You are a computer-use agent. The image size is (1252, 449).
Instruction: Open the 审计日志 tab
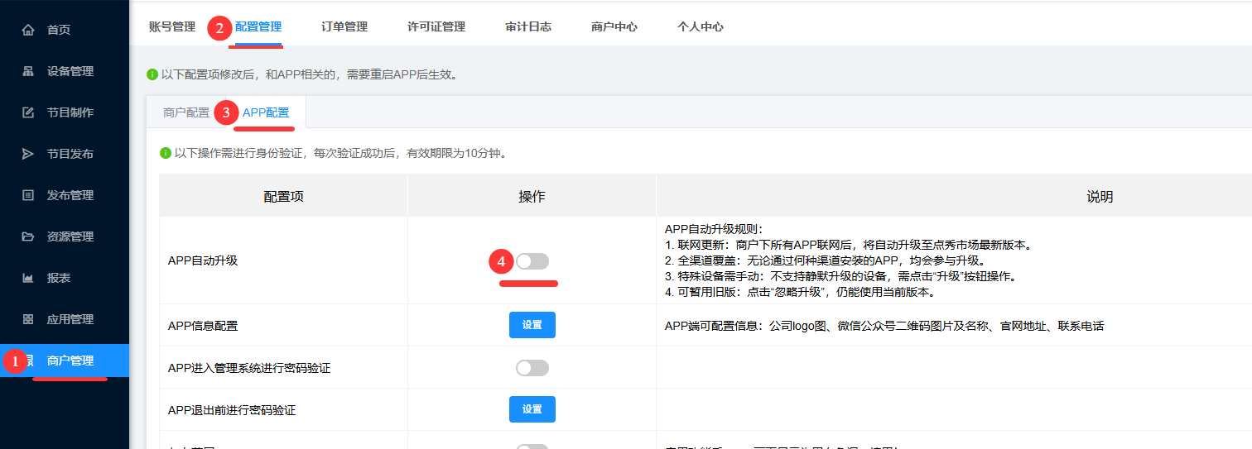click(528, 26)
